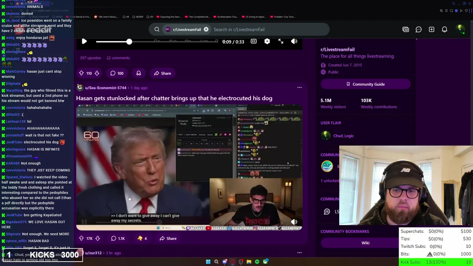Open the 100 comments on first post
The height and width of the screenshot is (266, 473).
[x=117, y=73]
